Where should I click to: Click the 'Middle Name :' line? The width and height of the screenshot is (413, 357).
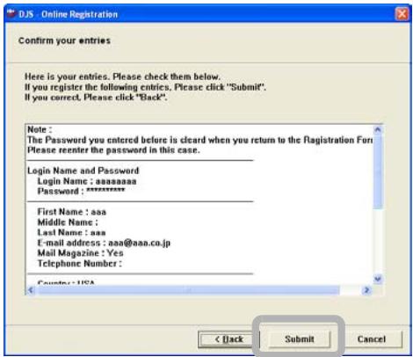68,222
